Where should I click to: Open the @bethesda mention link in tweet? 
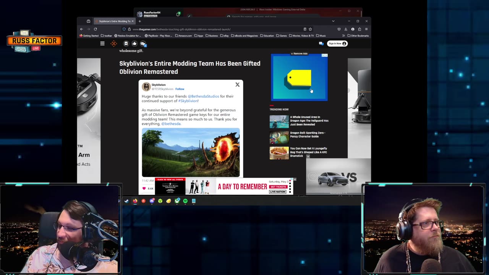[x=171, y=124]
